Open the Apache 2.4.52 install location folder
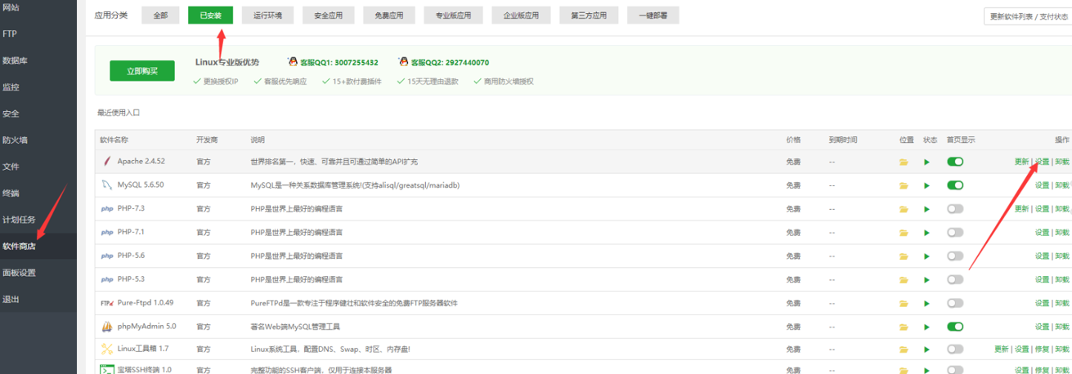1072x374 pixels. [904, 162]
